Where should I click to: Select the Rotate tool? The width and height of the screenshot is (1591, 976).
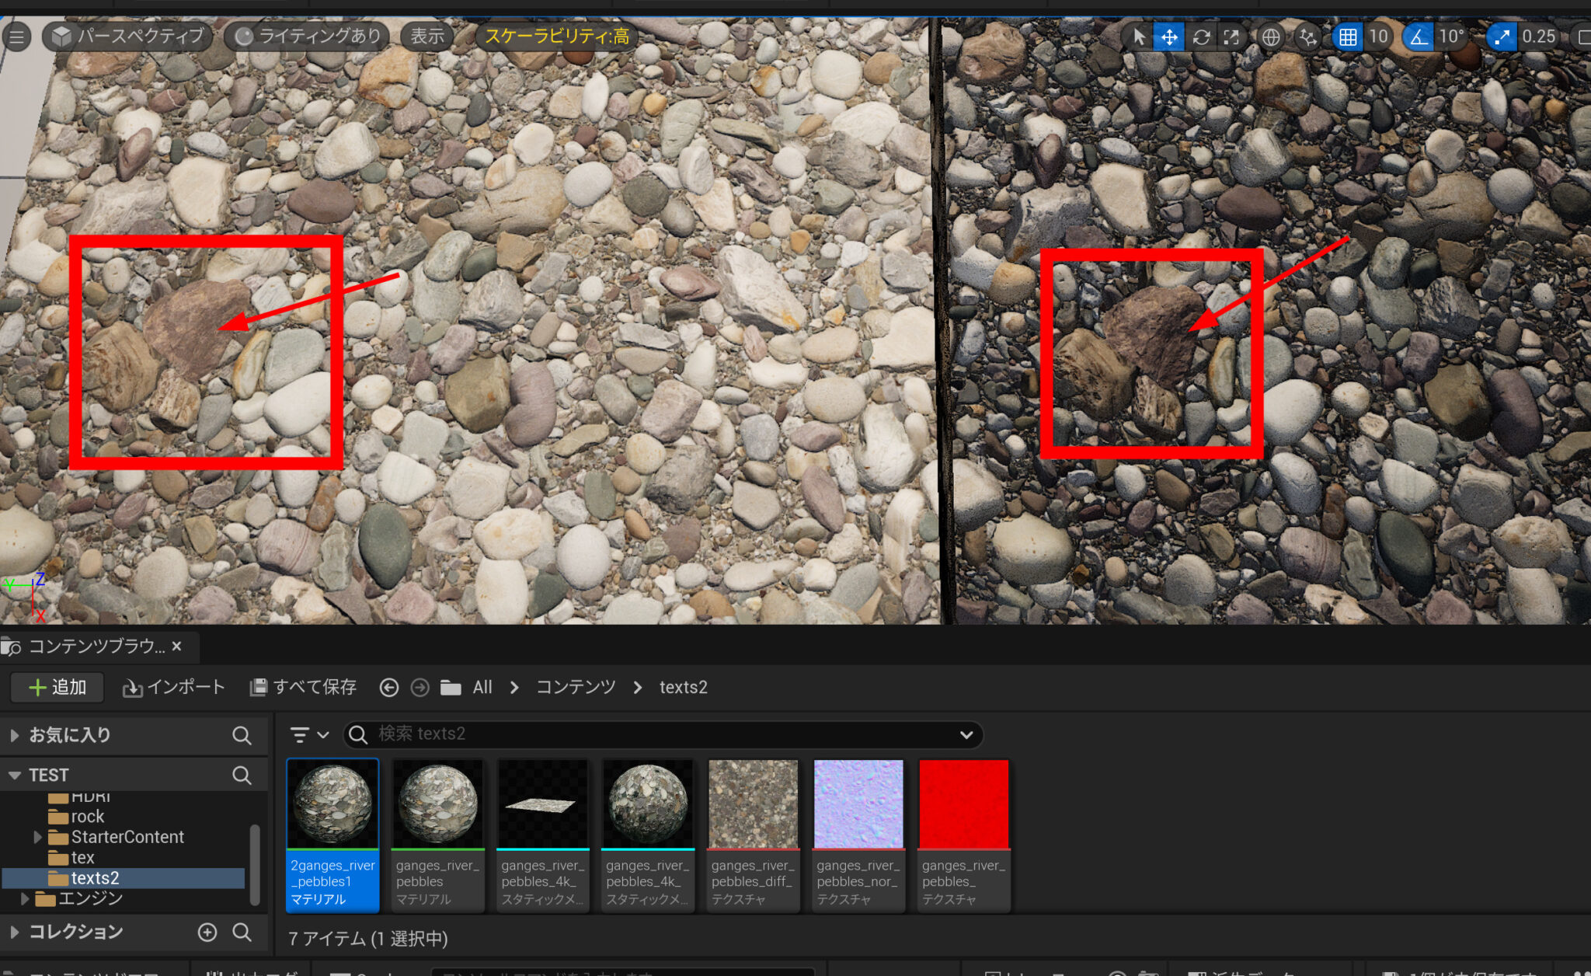1201,36
